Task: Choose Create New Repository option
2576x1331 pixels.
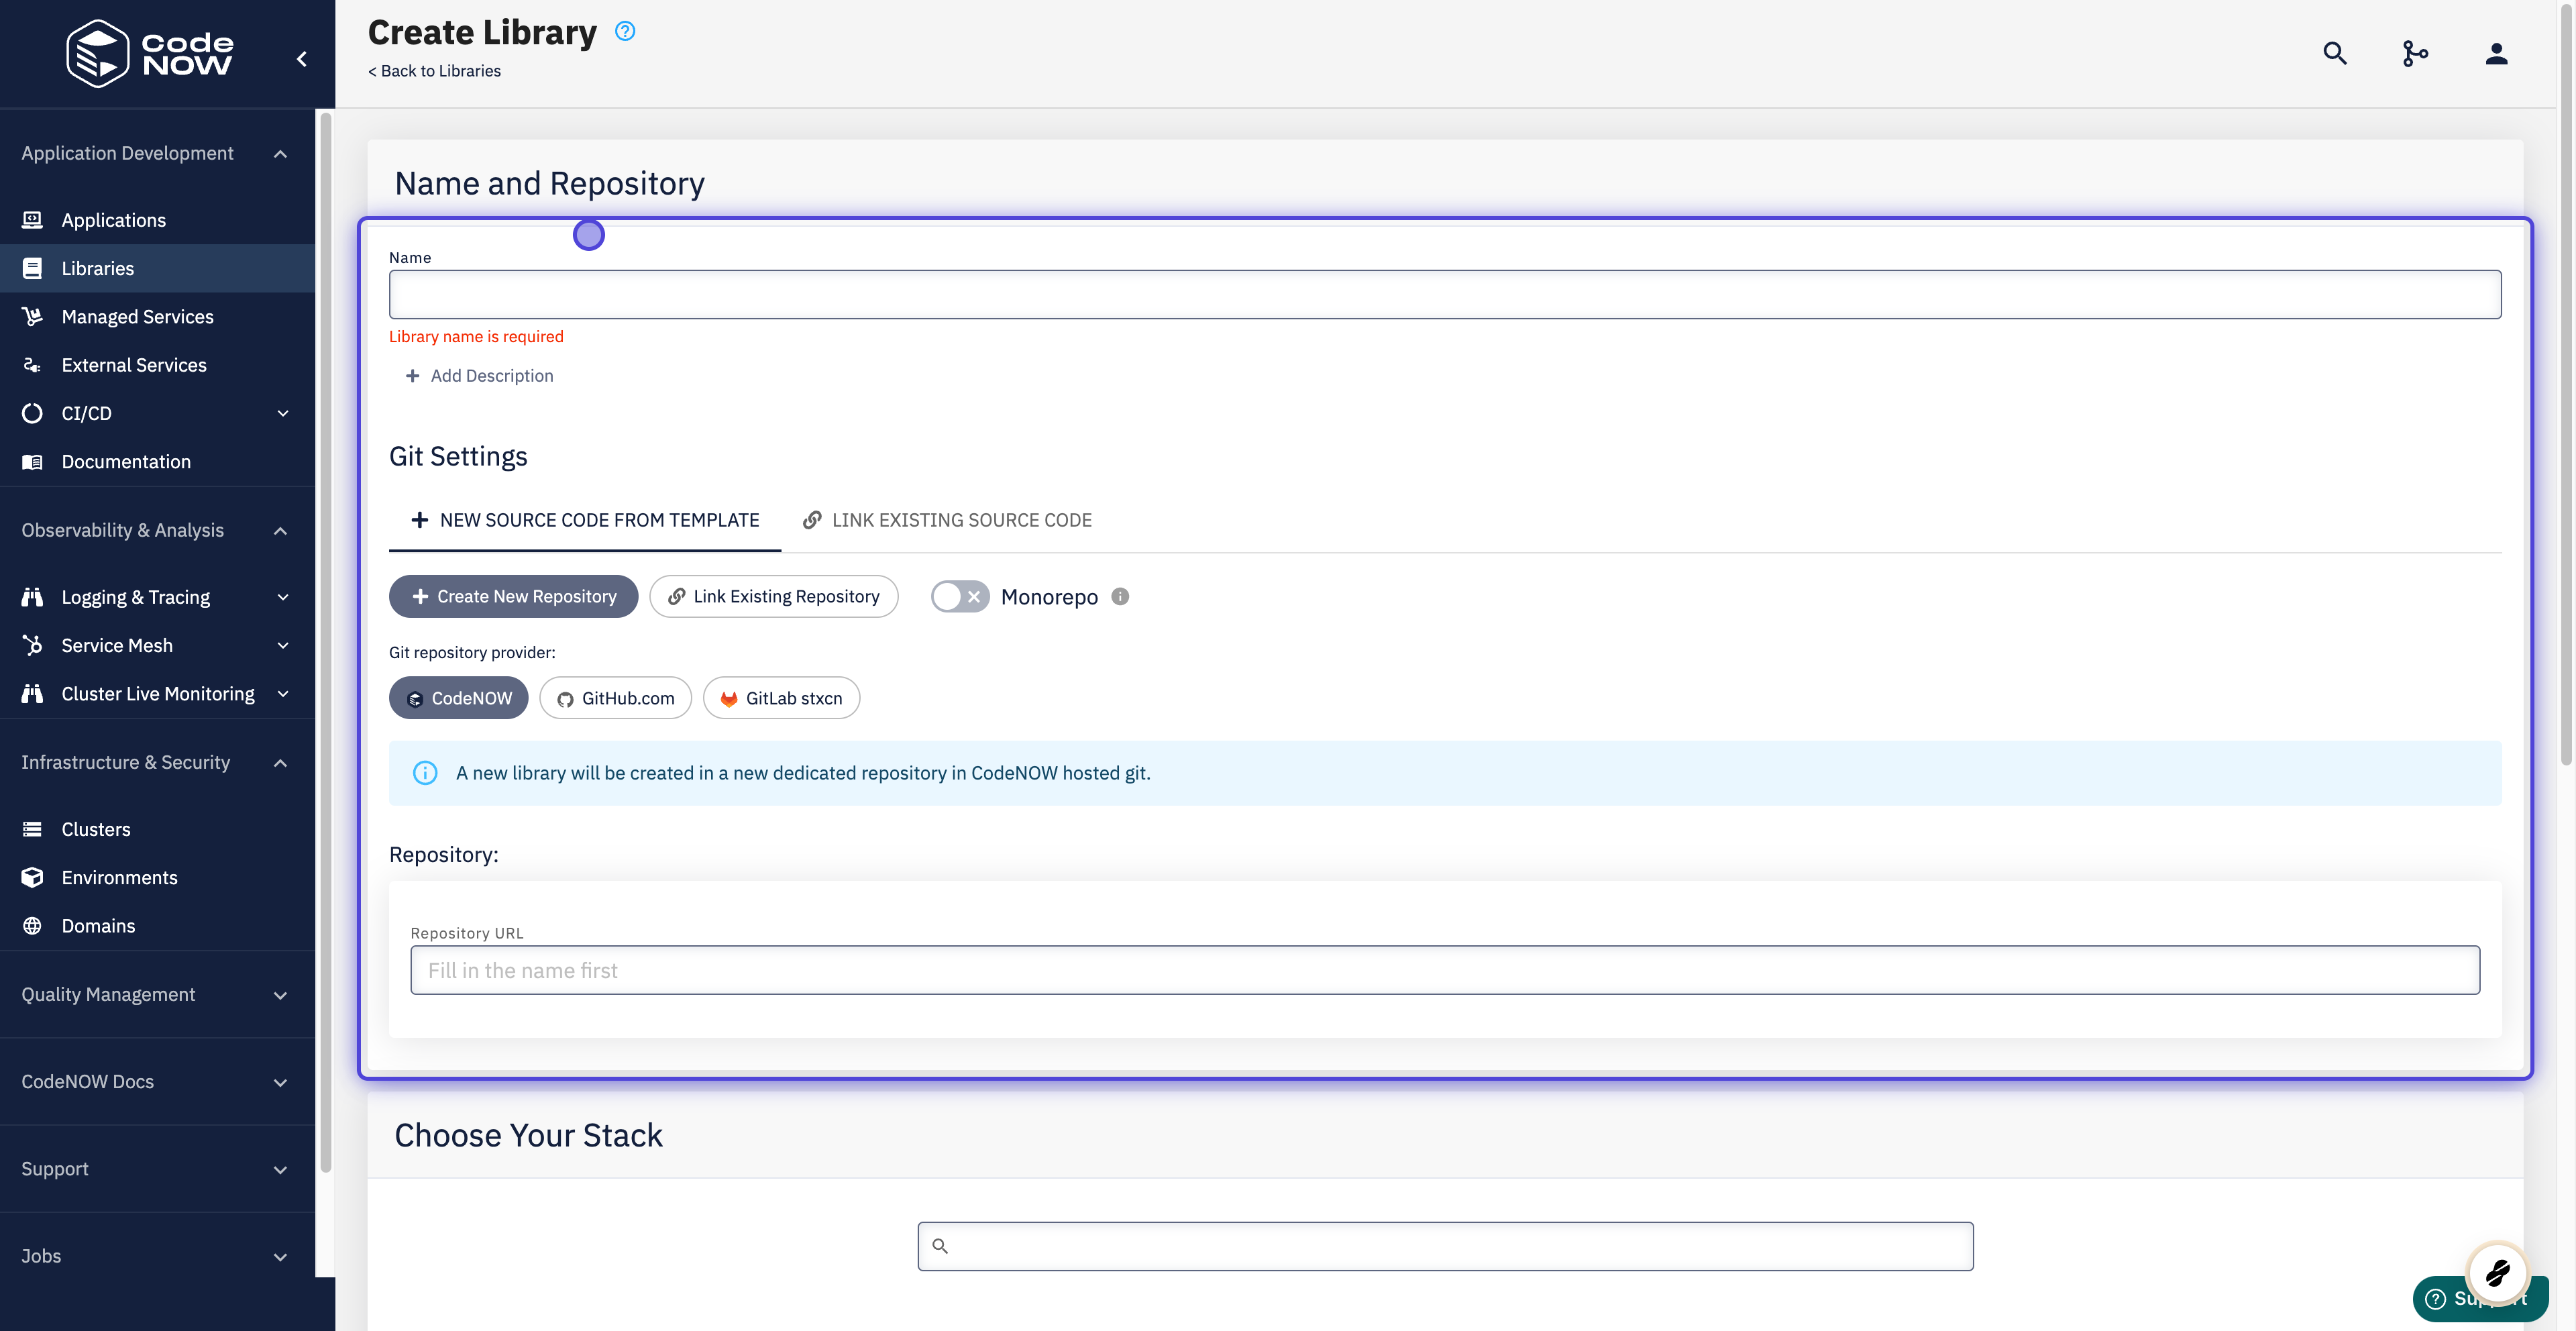Action: click(514, 596)
